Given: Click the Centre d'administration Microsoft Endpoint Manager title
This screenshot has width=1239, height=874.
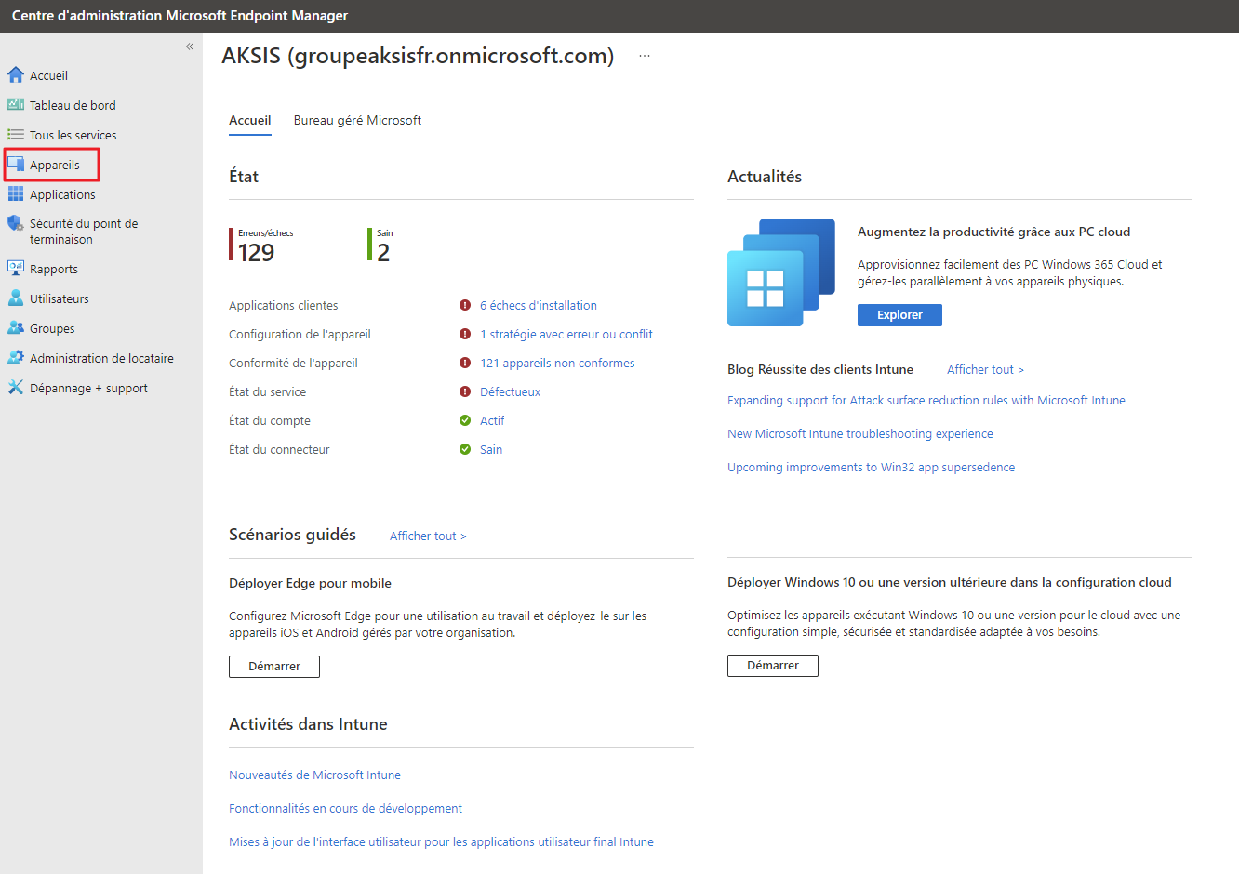Looking at the screenshot, I should coord(180,16).
